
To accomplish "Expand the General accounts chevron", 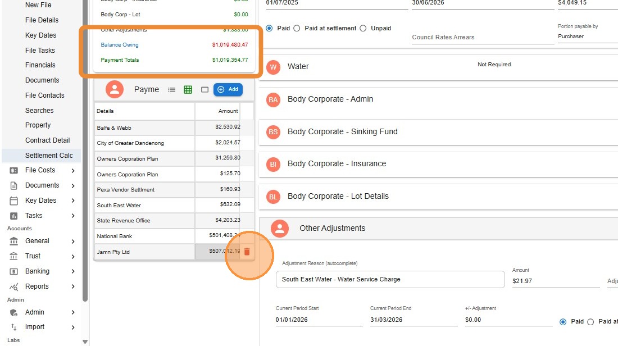I will (73, 241).
